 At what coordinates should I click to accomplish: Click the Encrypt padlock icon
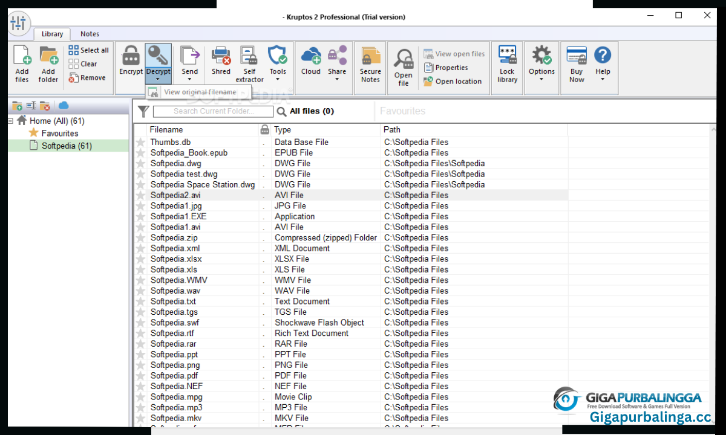coord(131,56)
